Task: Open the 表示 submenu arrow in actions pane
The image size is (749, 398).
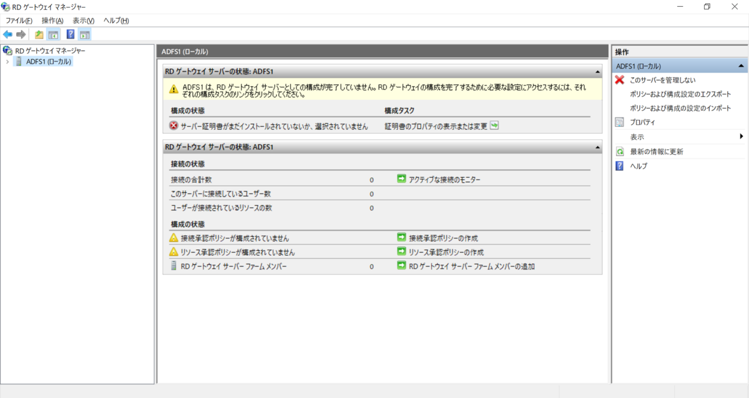Action: [742, 137]
